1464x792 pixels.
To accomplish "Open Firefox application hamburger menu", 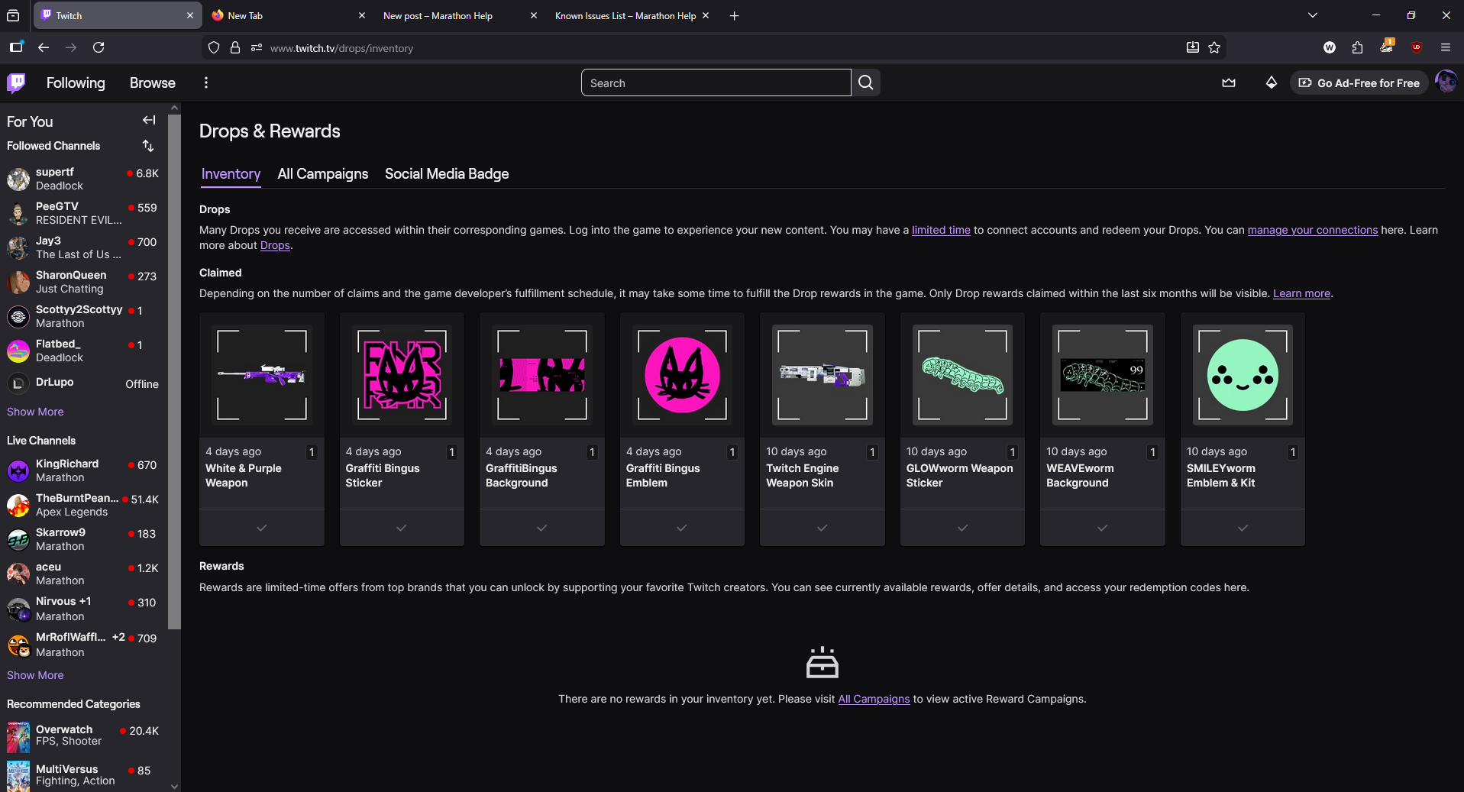I will [1445, 47].
